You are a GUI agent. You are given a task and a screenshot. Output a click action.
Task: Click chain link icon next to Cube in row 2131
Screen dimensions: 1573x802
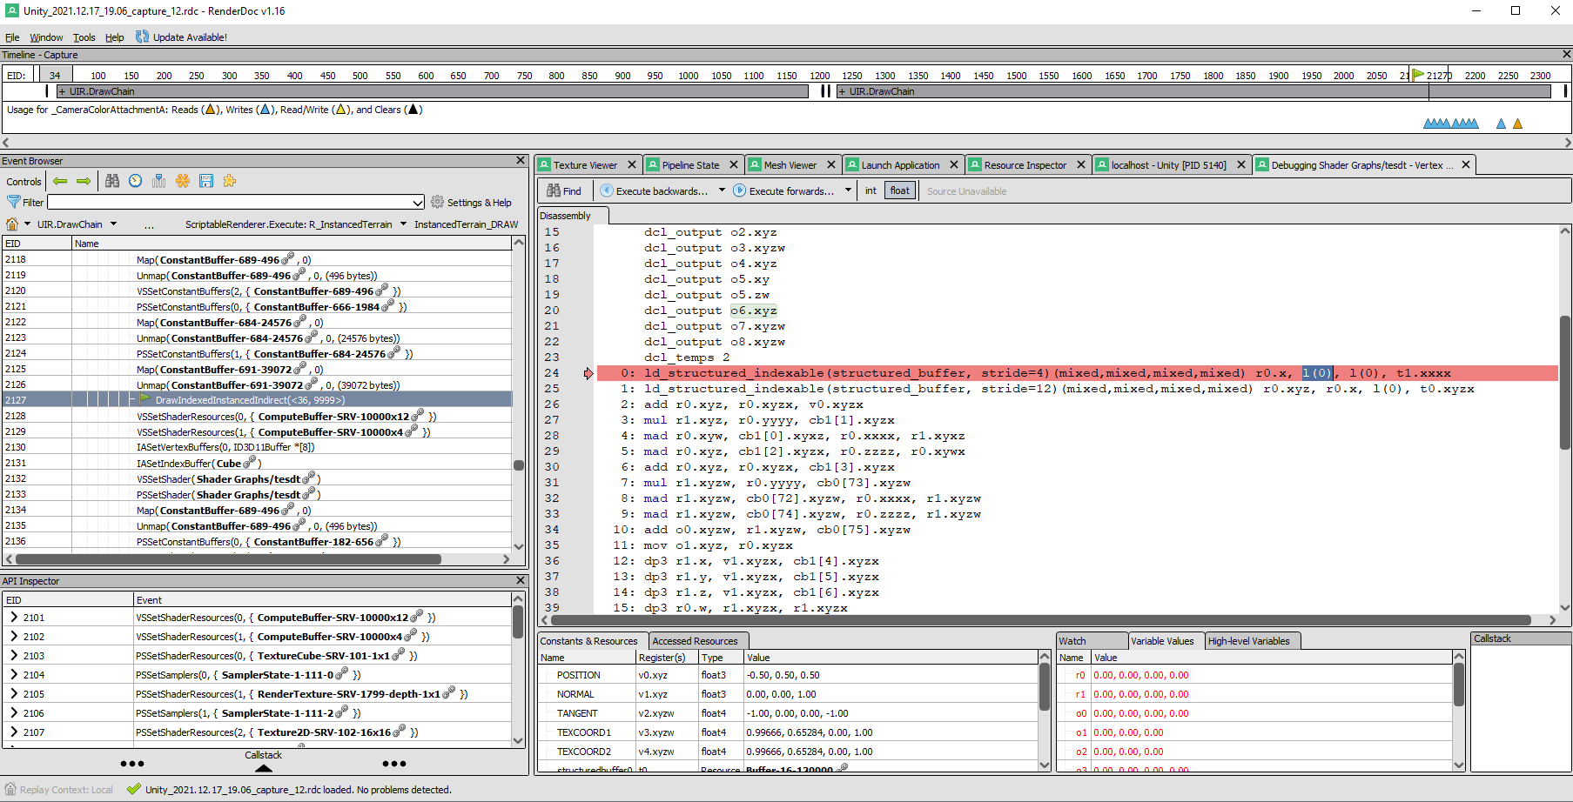click(x=250, y=462)
